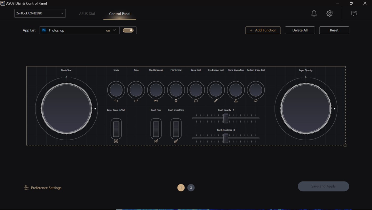The width and height of the screenshot is (372, 210).
Task: Click the Add Function button
Action: pyautogui.click(x=263, y=30)
